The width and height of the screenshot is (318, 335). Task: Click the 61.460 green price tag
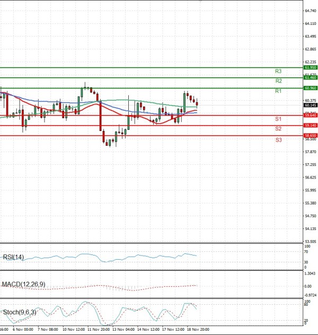pos(310,78)
